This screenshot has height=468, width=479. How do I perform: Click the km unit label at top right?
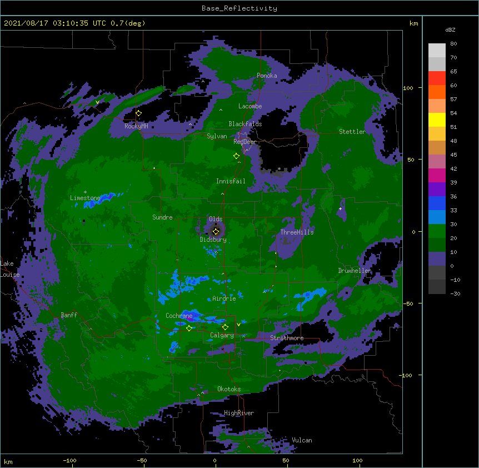413,23
